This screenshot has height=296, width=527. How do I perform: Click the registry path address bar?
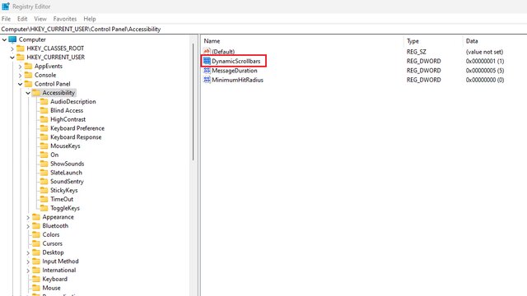click(263, 30)
